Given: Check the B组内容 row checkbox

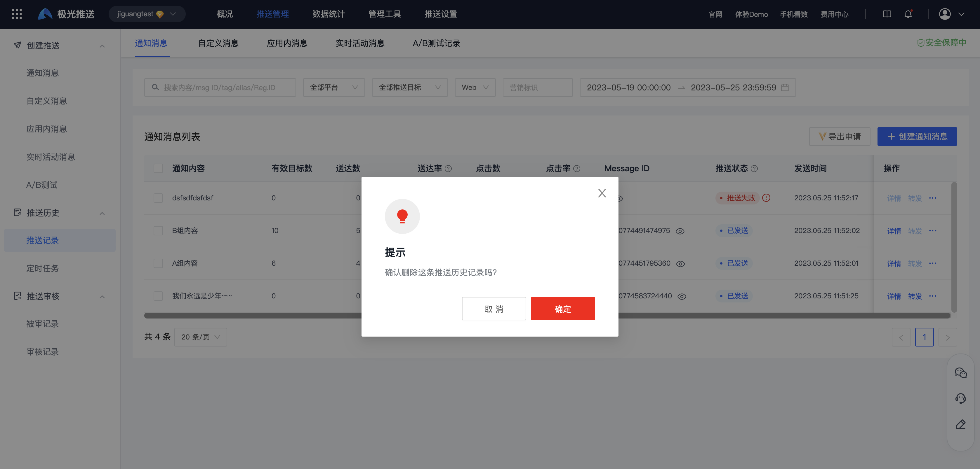Looking at the screenshot, I should point(158,231).
